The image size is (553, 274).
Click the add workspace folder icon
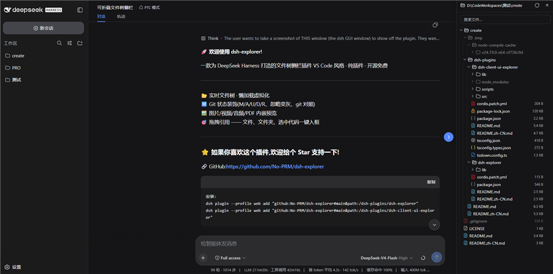point(80,44)
